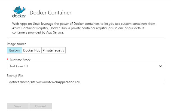This screenshot has height=112, width=171.
Task: Focus the Startup File input field
Action: [85, 82]
